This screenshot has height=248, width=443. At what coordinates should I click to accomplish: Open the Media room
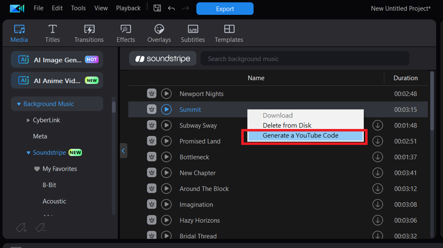[19, 33]
